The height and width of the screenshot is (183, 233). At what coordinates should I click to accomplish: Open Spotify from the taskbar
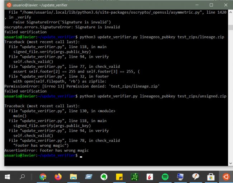[x=165, y=177]
